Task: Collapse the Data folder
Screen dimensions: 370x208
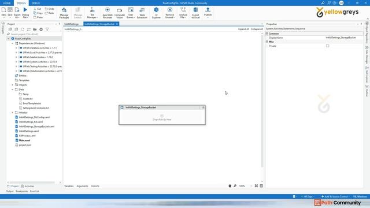Action: [13, 90]
